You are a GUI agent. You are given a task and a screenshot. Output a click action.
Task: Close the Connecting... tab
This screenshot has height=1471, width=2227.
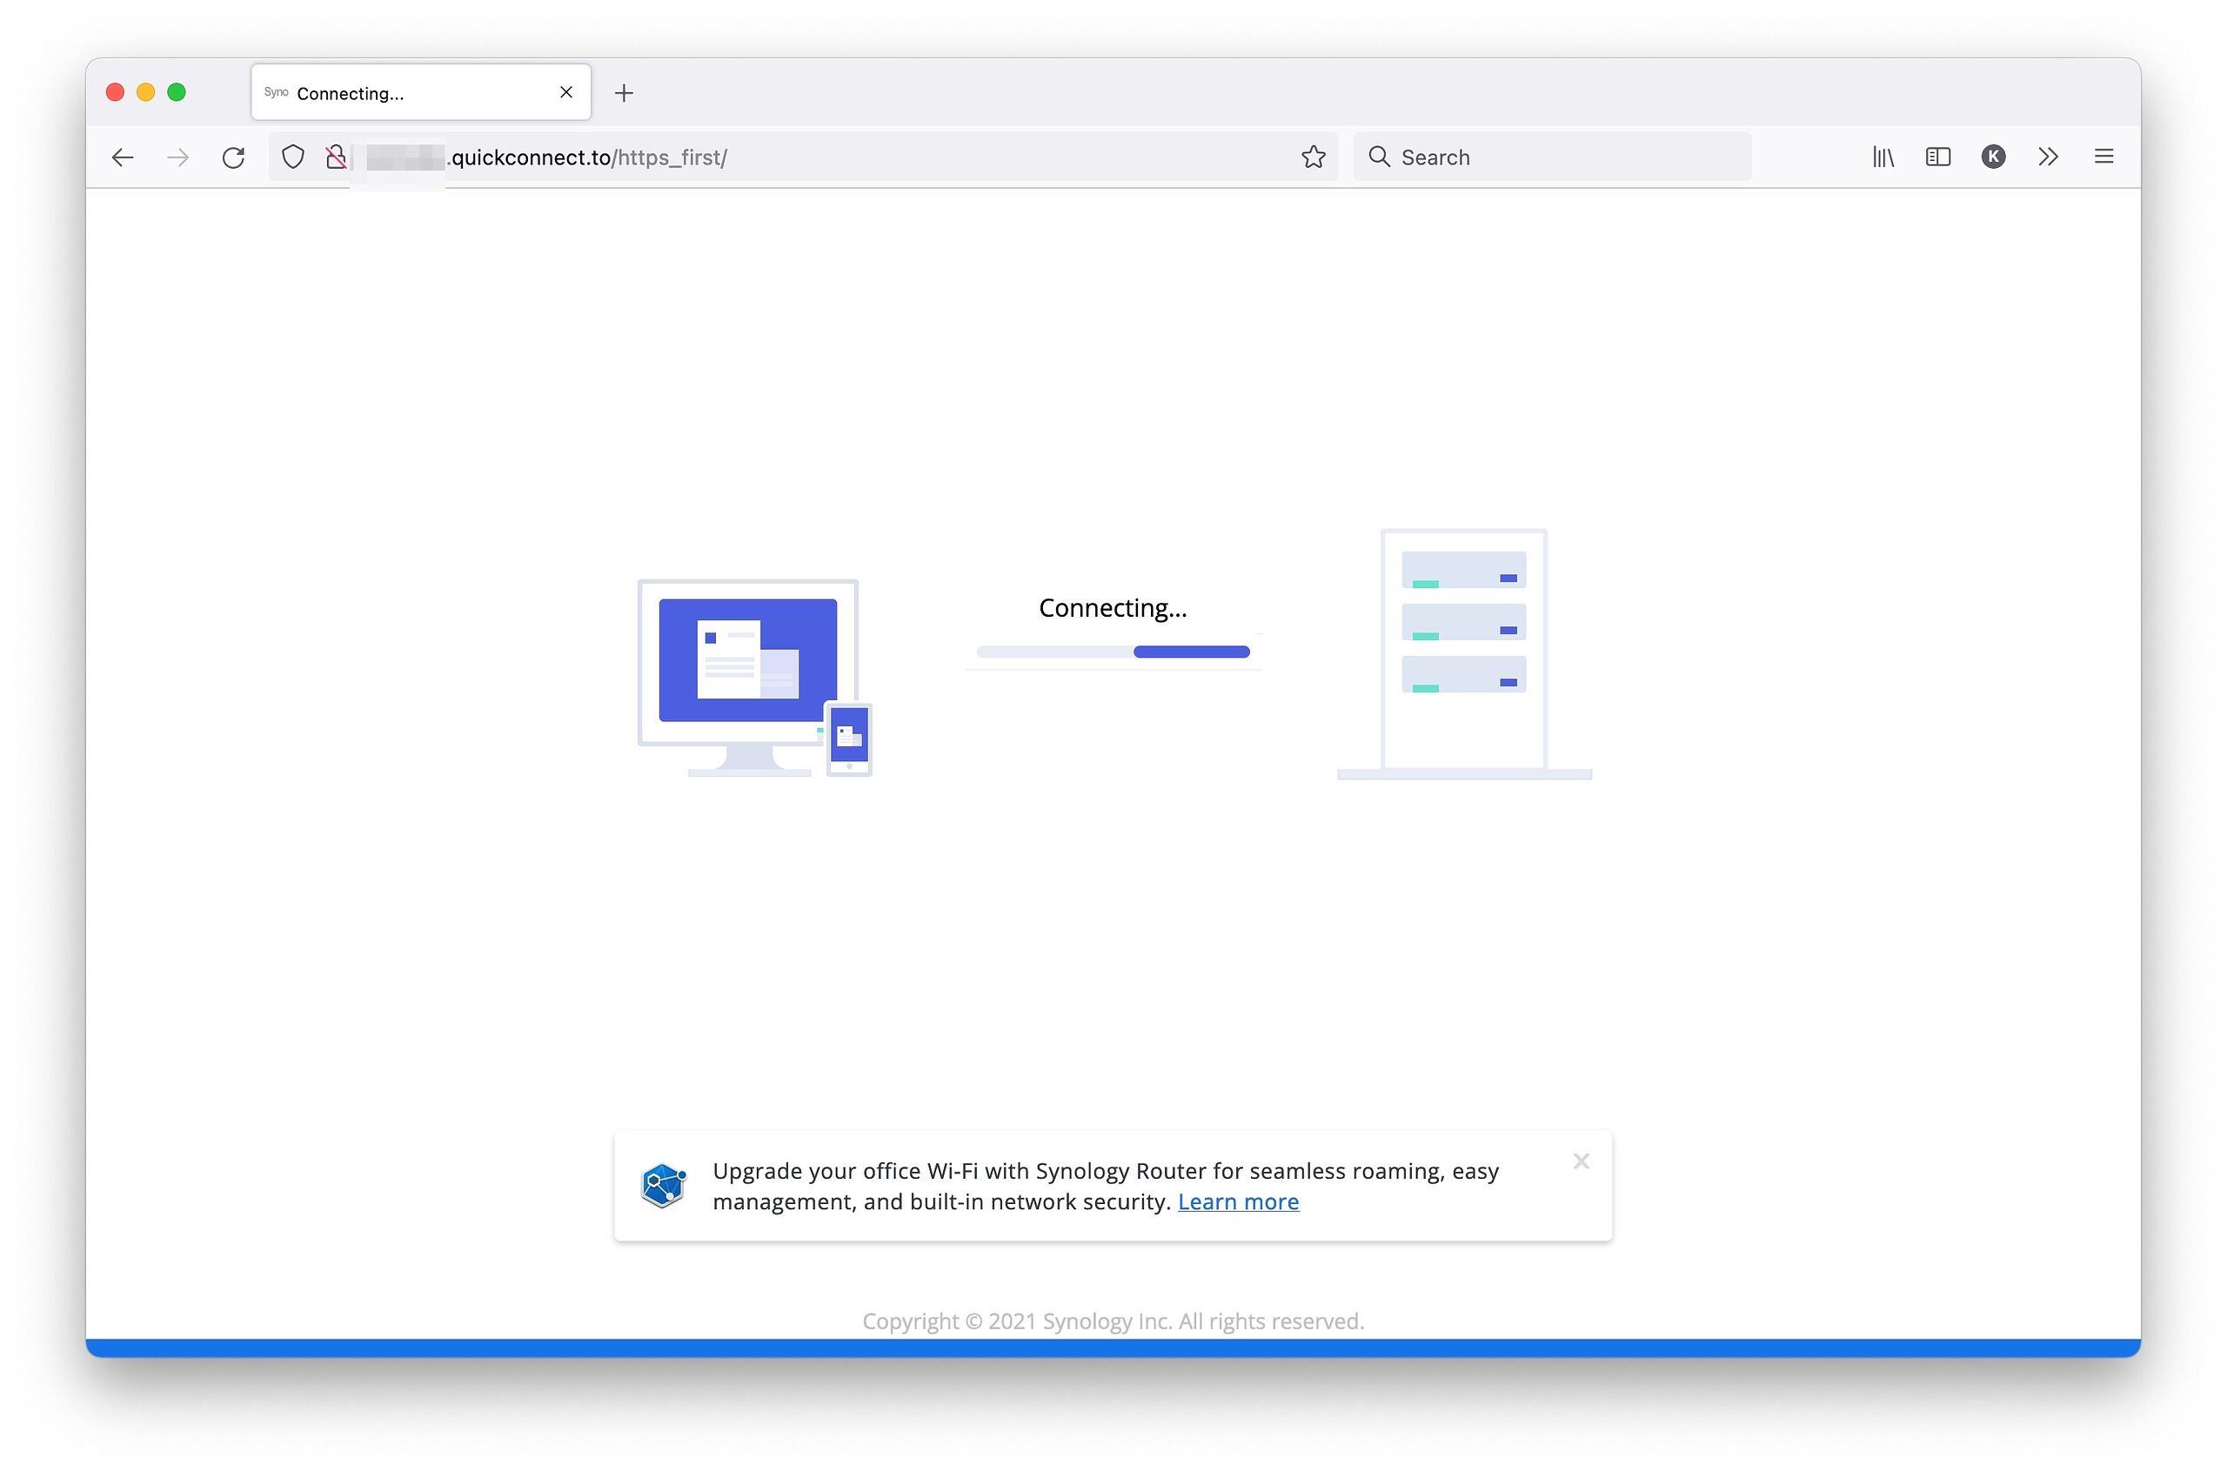tap(565, 92)
